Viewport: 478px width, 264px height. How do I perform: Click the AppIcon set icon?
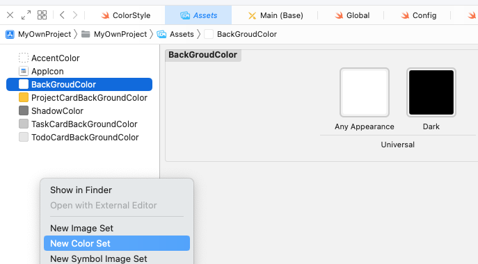[x=24, y=72]
